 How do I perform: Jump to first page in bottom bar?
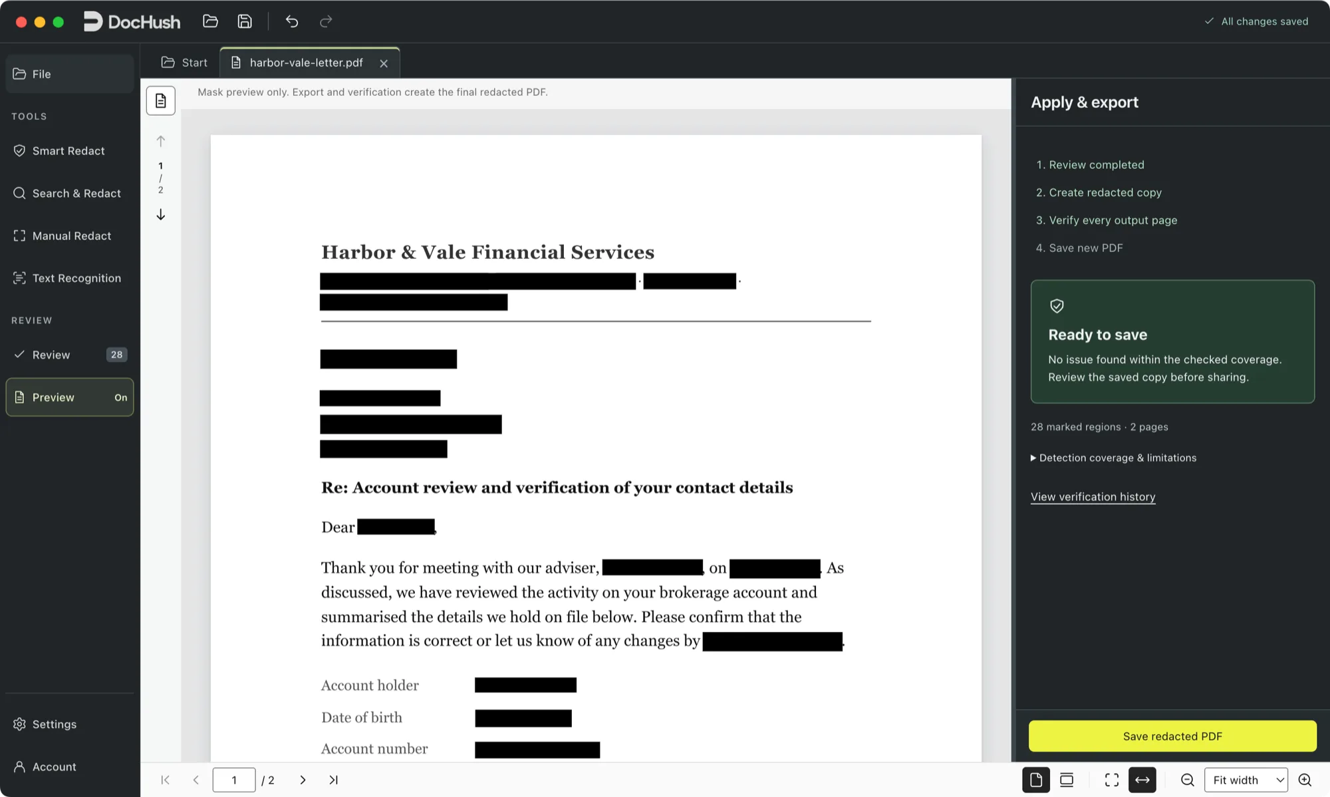(165, 780)
